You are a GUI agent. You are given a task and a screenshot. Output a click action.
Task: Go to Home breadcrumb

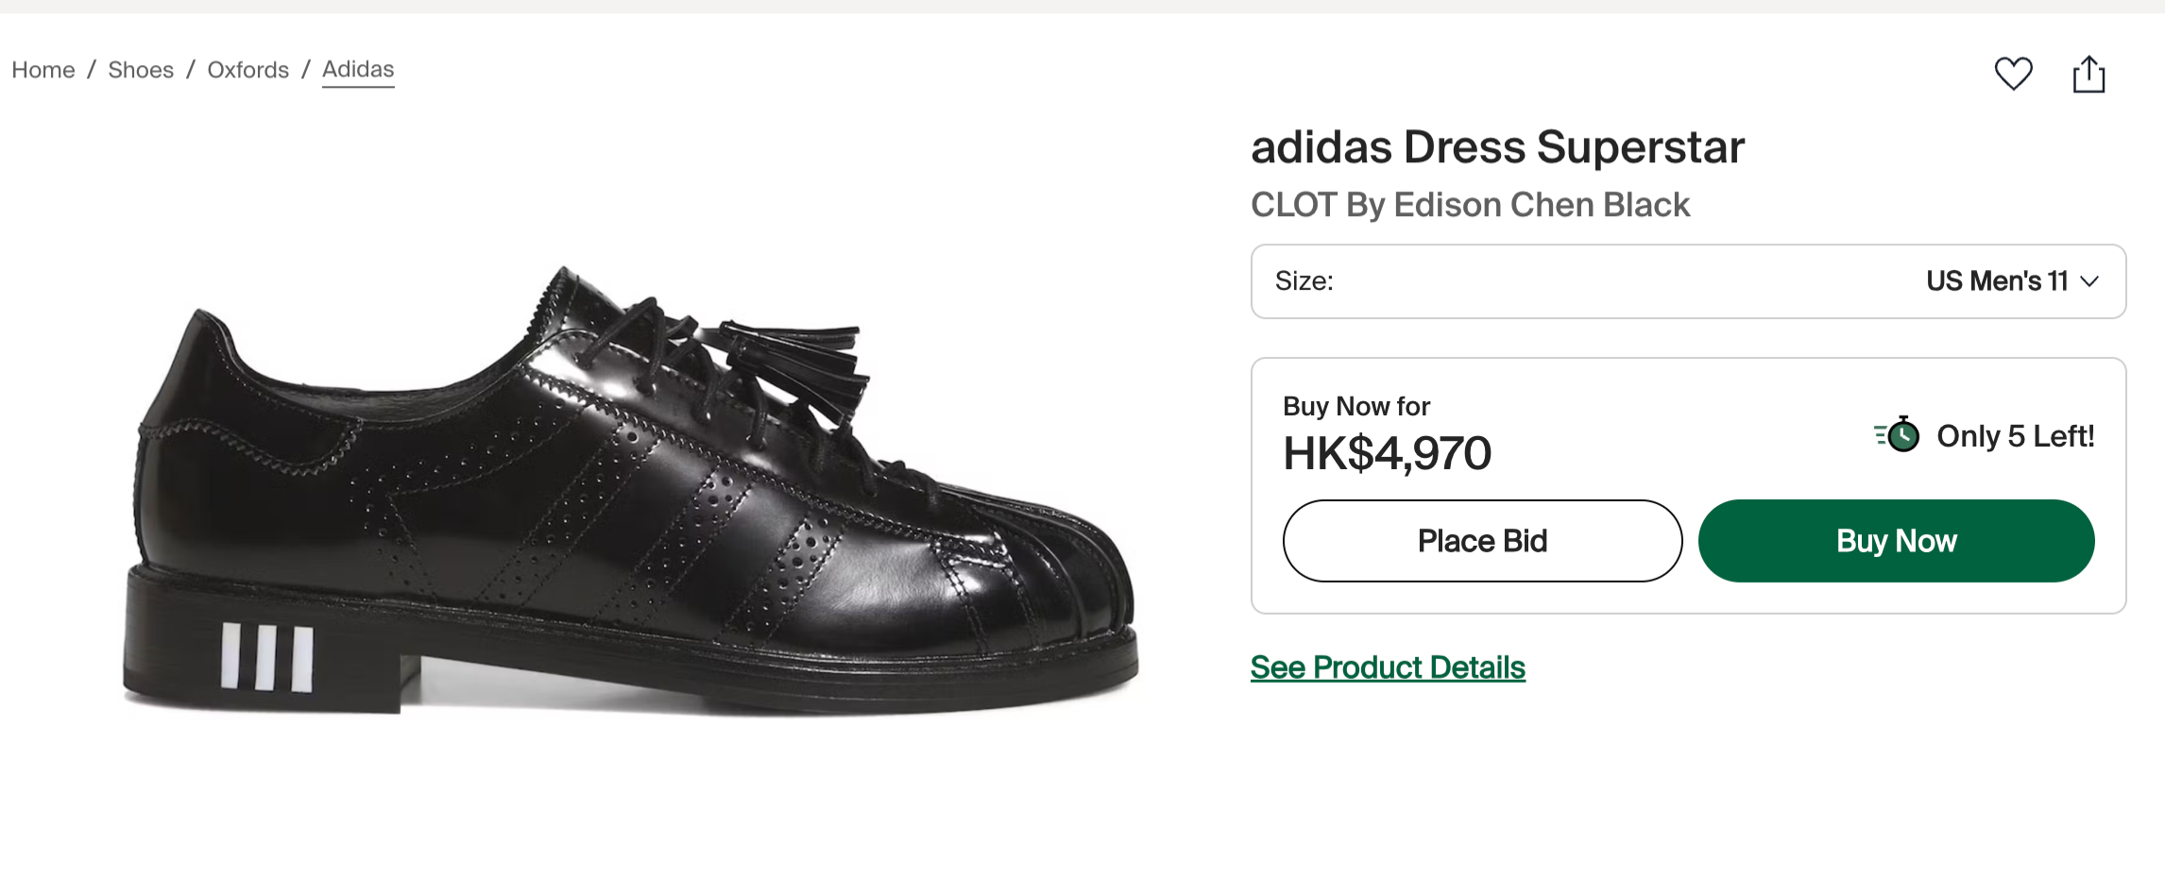pyautogui.click(x=43, y=70)
